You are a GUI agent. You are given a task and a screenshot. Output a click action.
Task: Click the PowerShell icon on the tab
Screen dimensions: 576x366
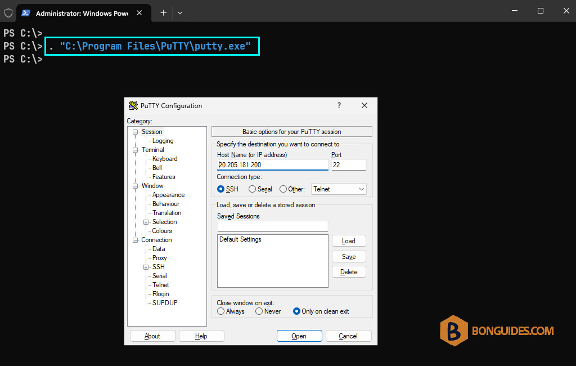click(26, 14)
